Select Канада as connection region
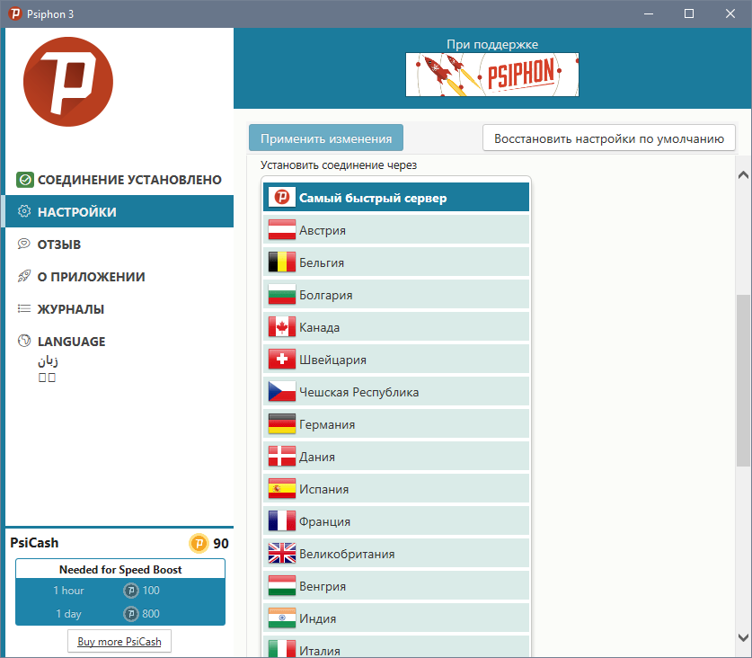This screenshot has height=658, width=752. (396, 327)
